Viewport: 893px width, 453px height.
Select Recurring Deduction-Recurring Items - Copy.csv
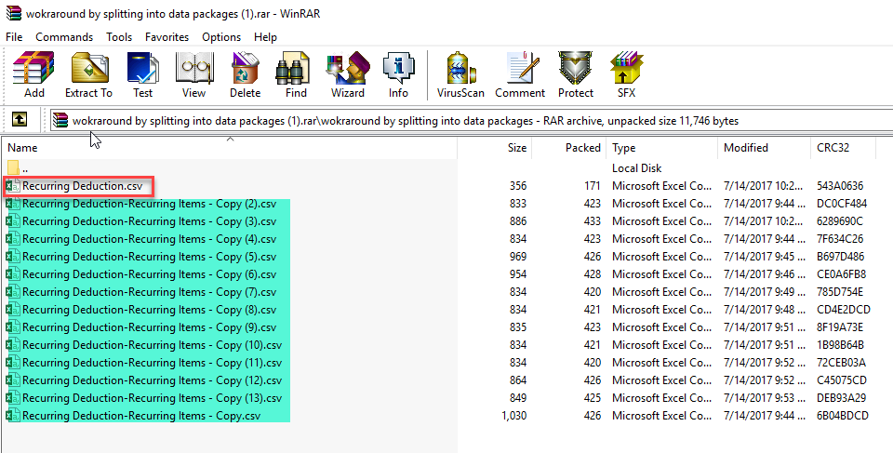[141, 416]
